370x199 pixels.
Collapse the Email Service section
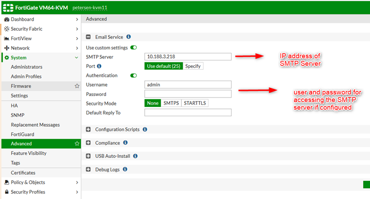(x=88, y=37)
